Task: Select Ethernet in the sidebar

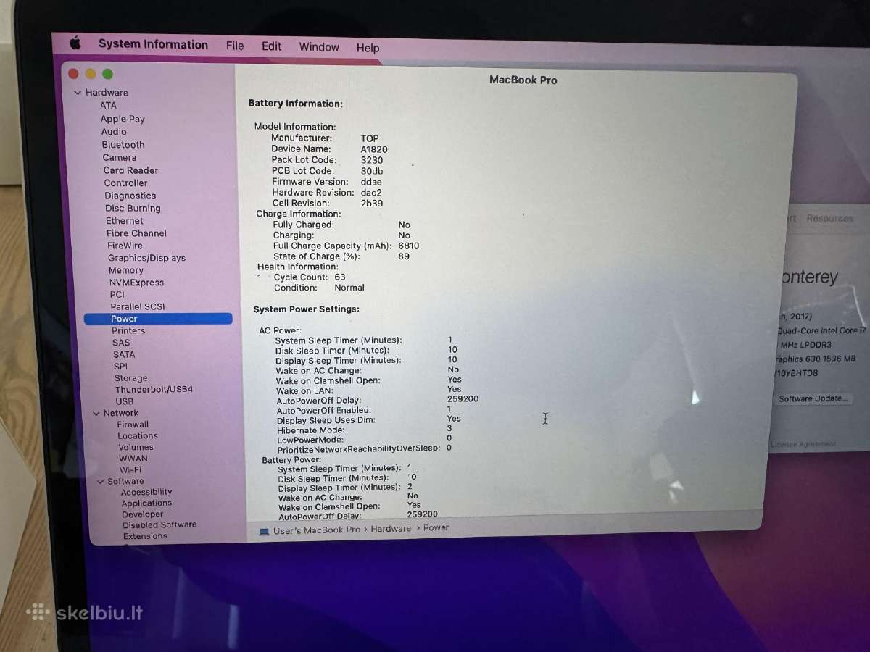Action: 125,221
